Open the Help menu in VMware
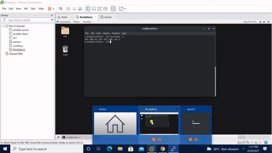Image resolution: width=272 pixels, height=153 pixels. click(41, 8)
